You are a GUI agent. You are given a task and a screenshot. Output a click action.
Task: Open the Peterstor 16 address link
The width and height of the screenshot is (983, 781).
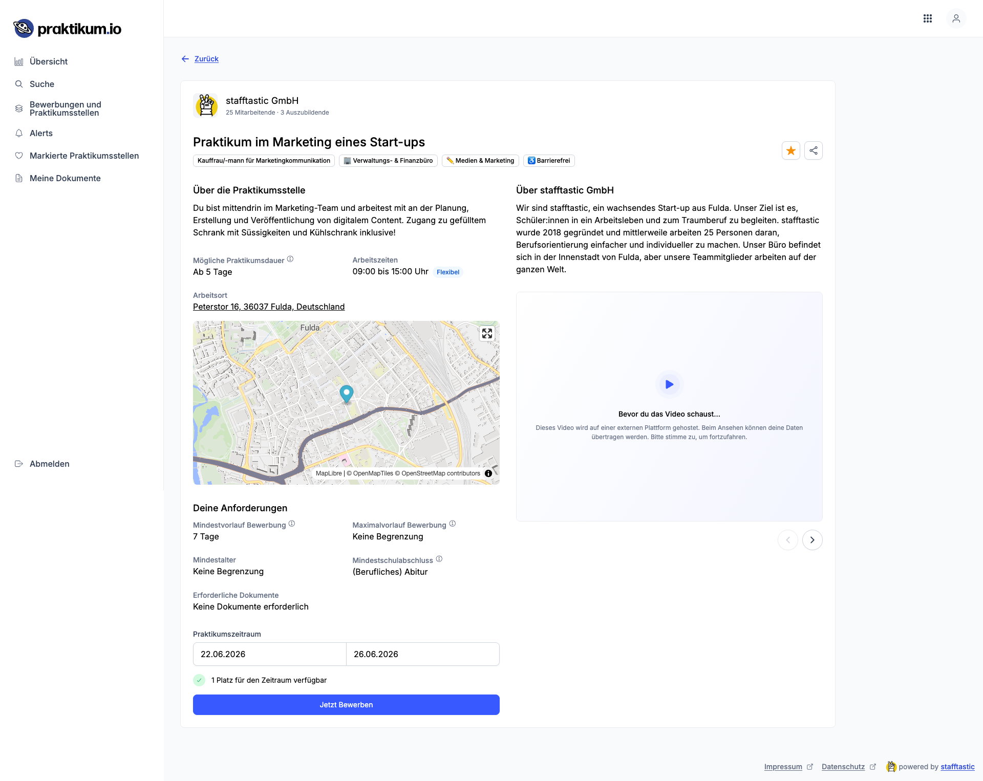pos(269,307)
